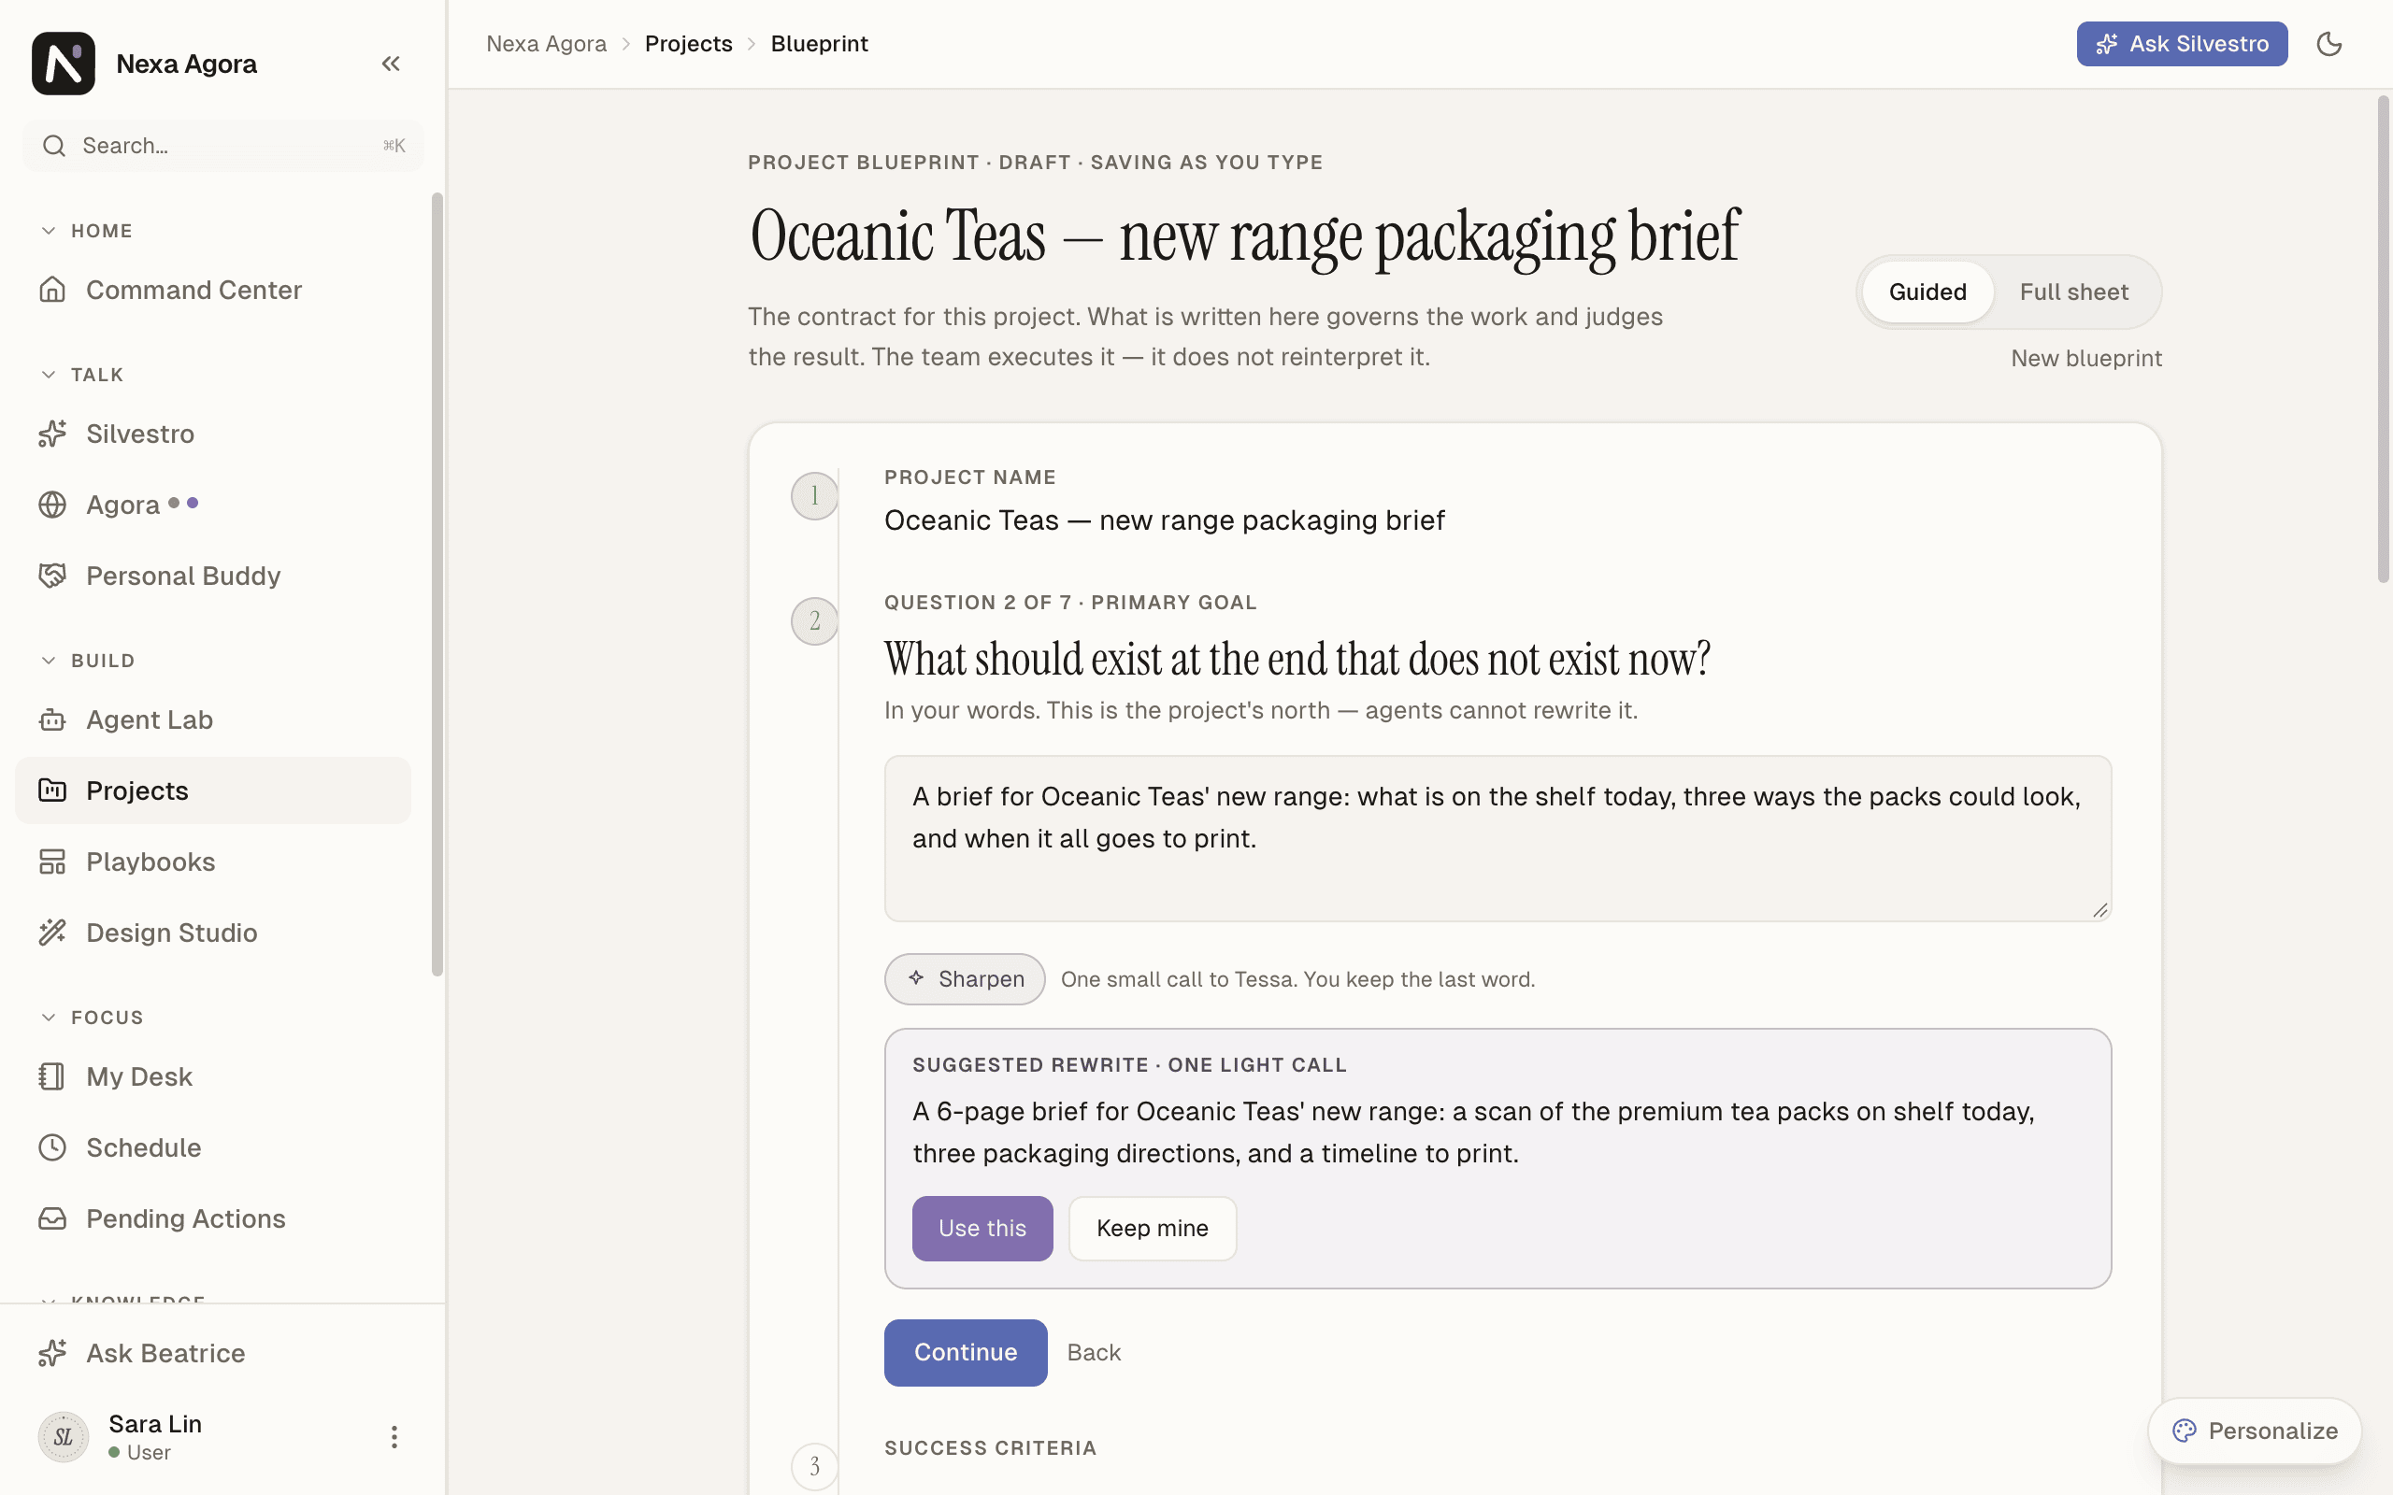Open Command Center via its home icon
Screen dimensions: 2393x1495
52,290
